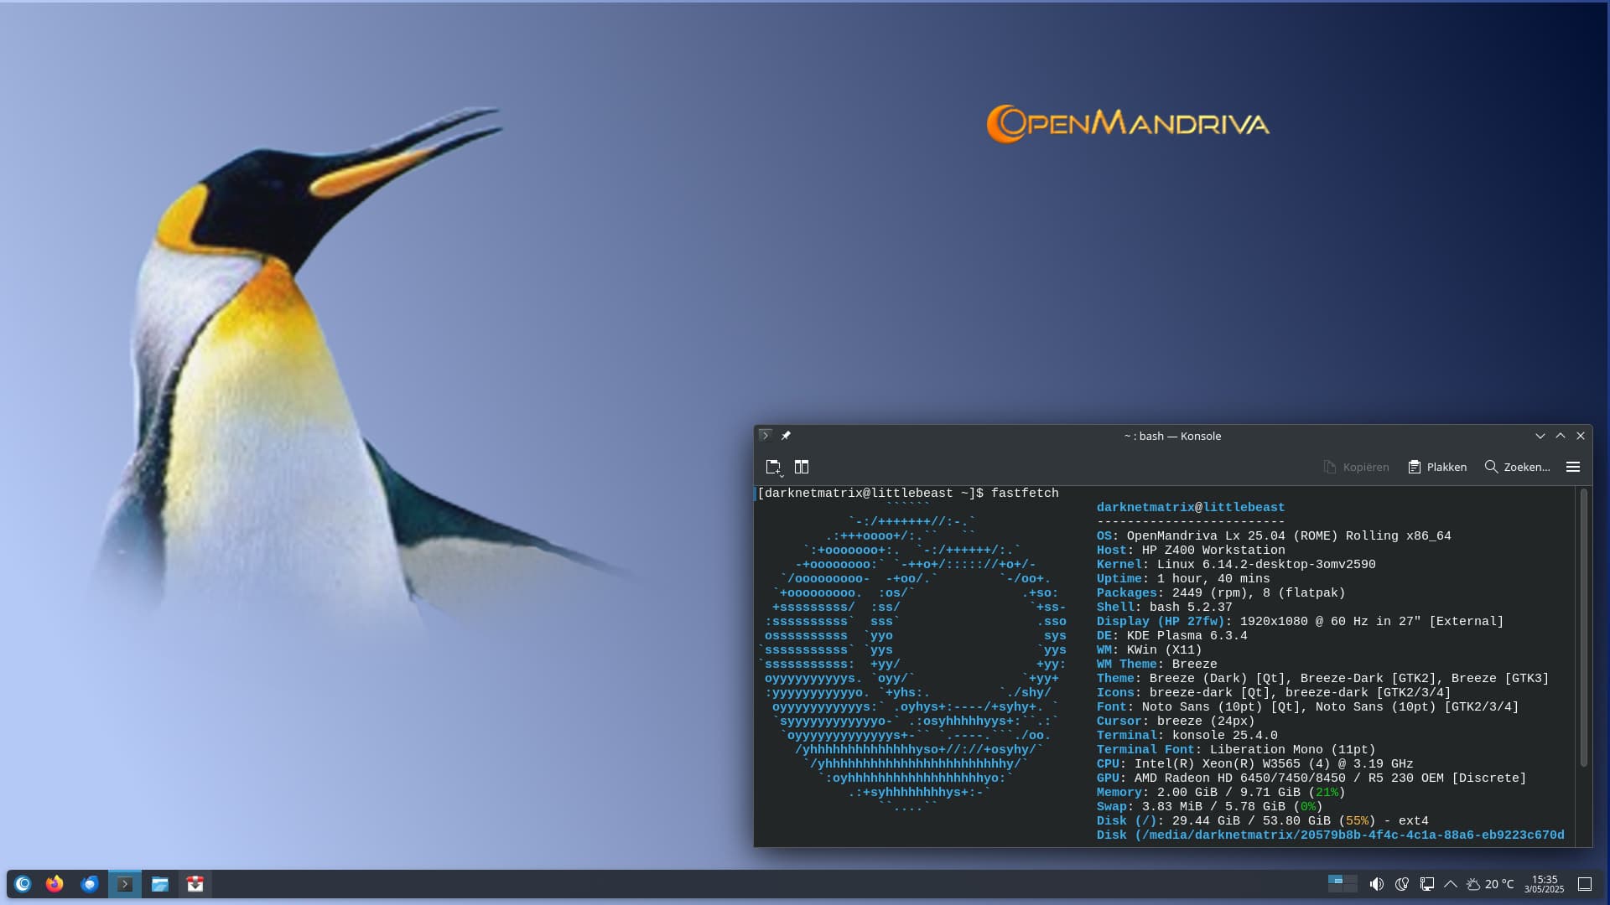Open the clock showing 15:35
This screenshot has height=905, width=1610.
(x=1544, y=884)
